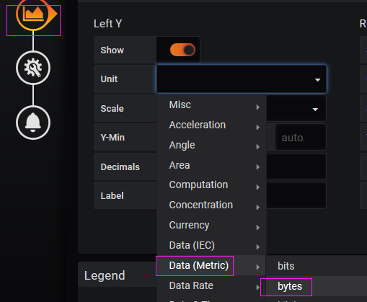Click the Y-Max auto input field
This screenshot has height=302, width=367.
click(301, 138)
